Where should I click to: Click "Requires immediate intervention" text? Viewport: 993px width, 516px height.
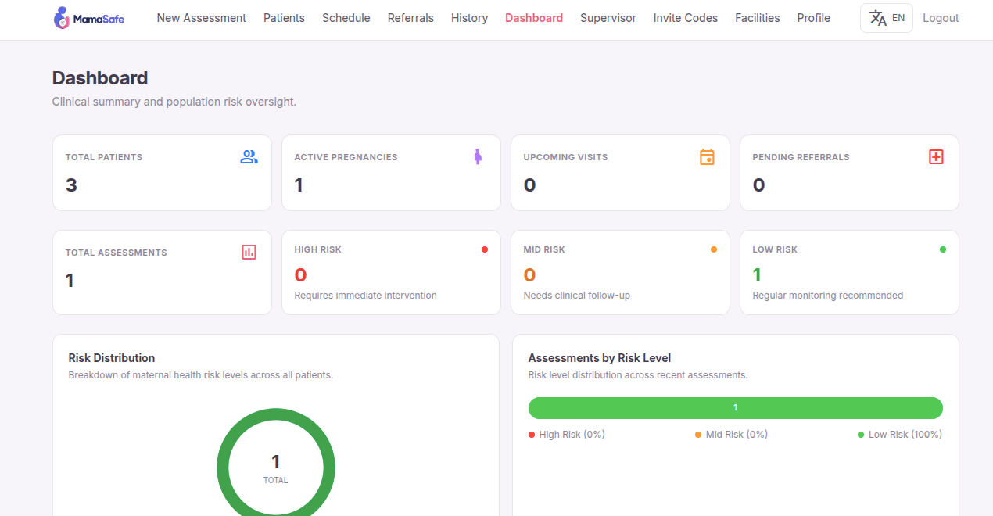pos(366,296)
